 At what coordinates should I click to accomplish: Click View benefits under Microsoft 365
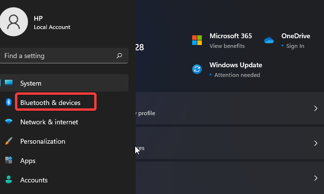coord(227,46)
